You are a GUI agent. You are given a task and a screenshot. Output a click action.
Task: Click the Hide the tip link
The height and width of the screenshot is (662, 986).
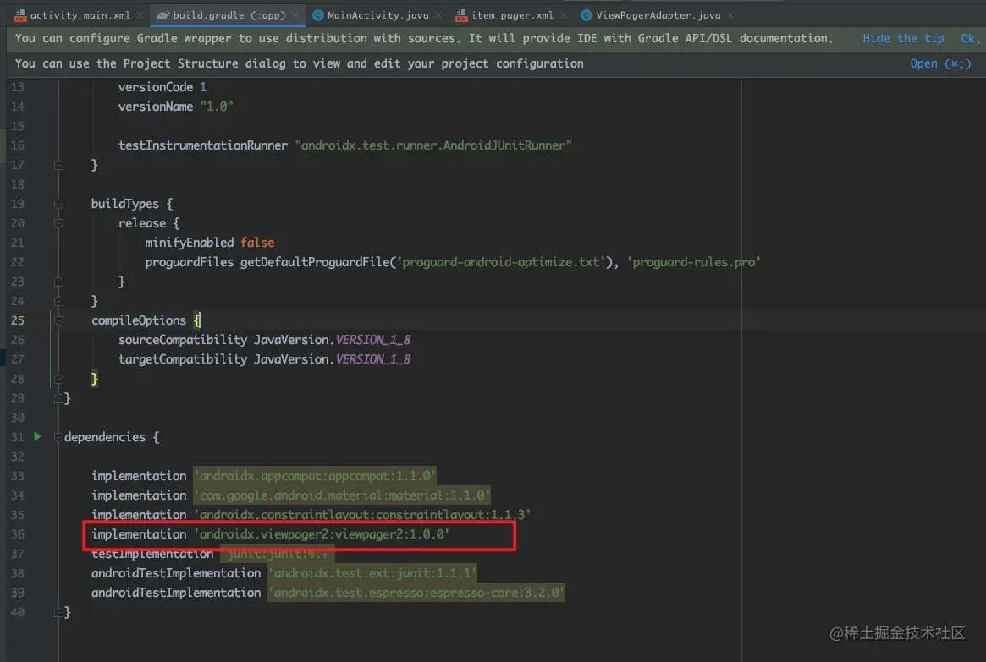(903, 38)
